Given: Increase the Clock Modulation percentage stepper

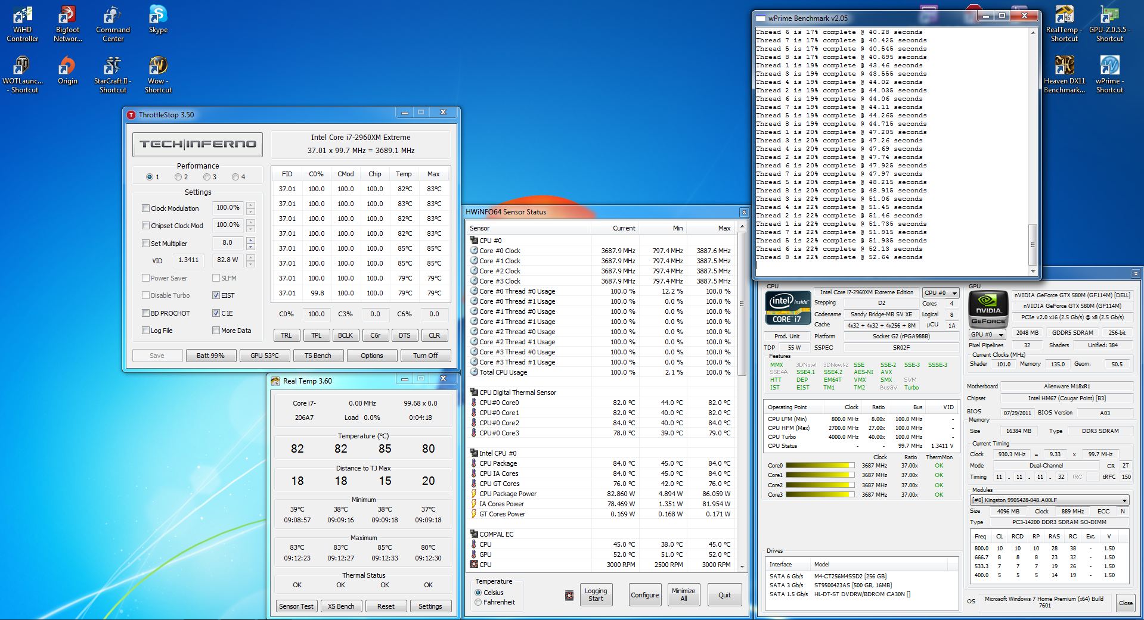Looking at the screenshot, I should pyautogui.click(x=250, y=205).
